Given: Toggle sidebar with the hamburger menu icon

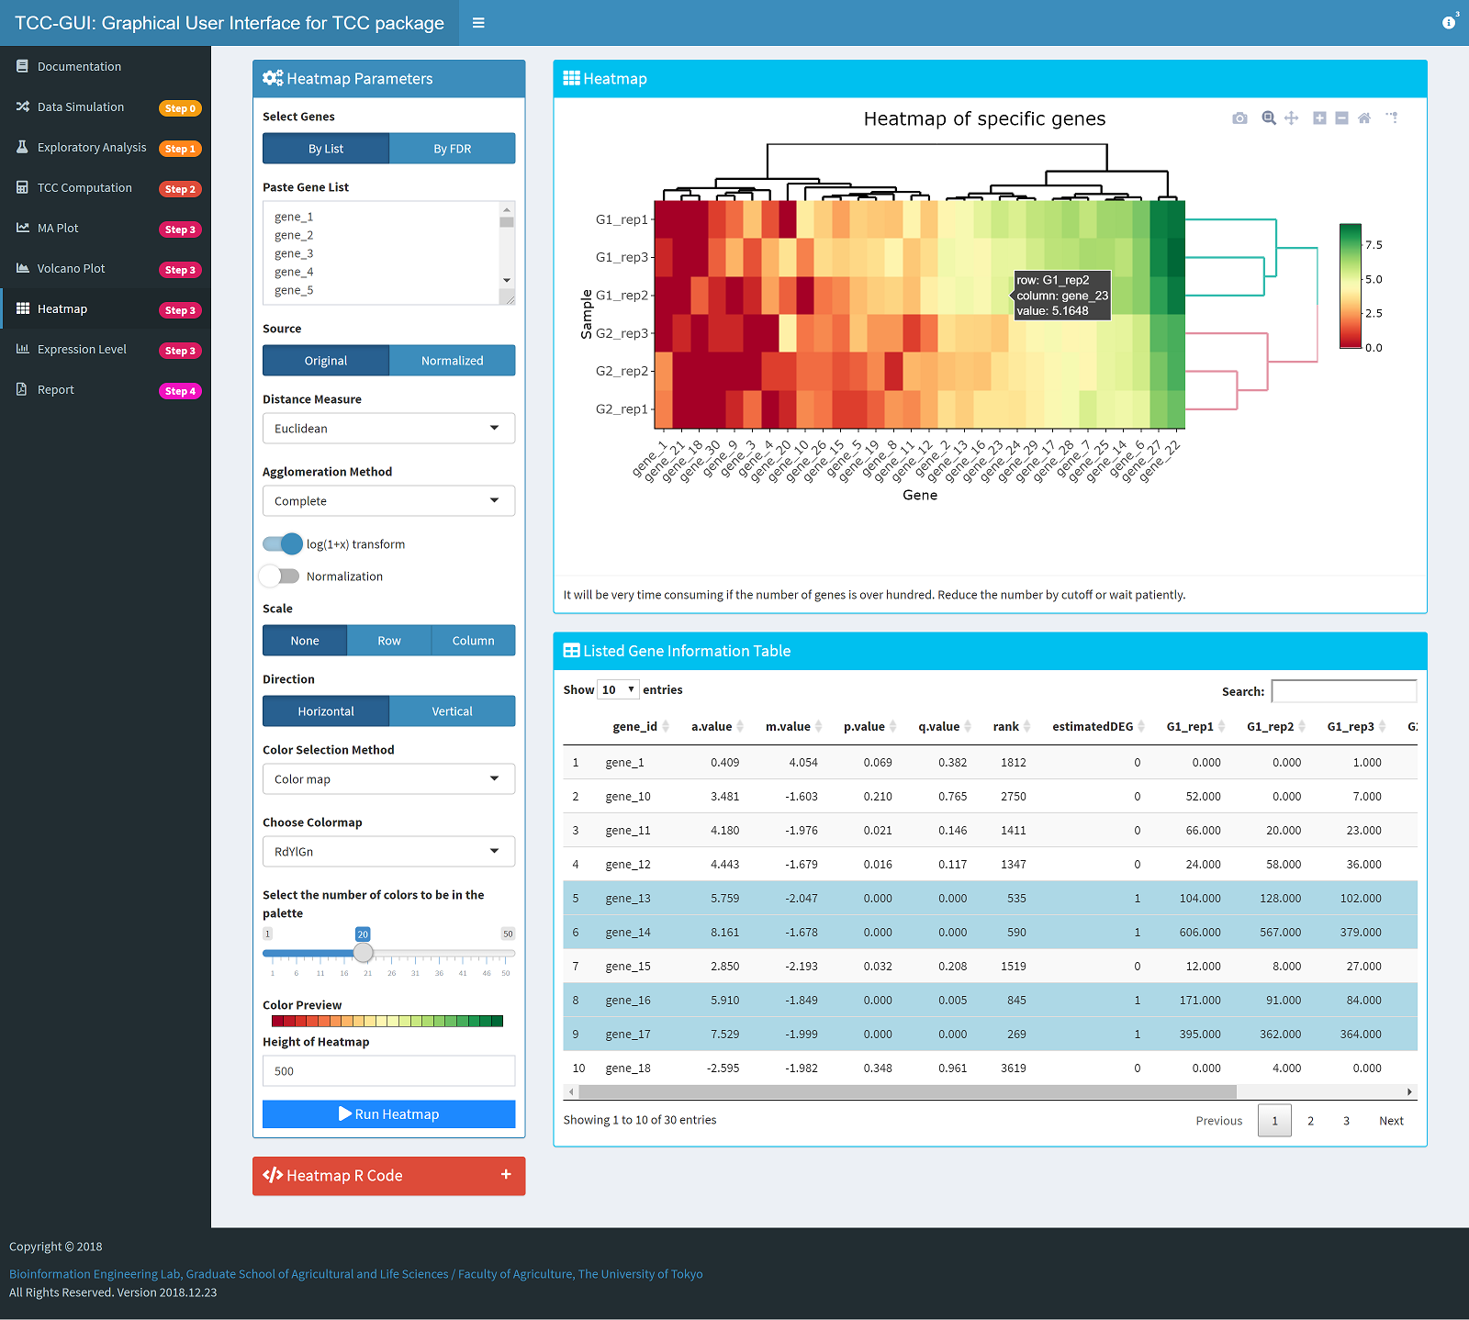Looking at the screenshot, I should [x=478, y=23].
